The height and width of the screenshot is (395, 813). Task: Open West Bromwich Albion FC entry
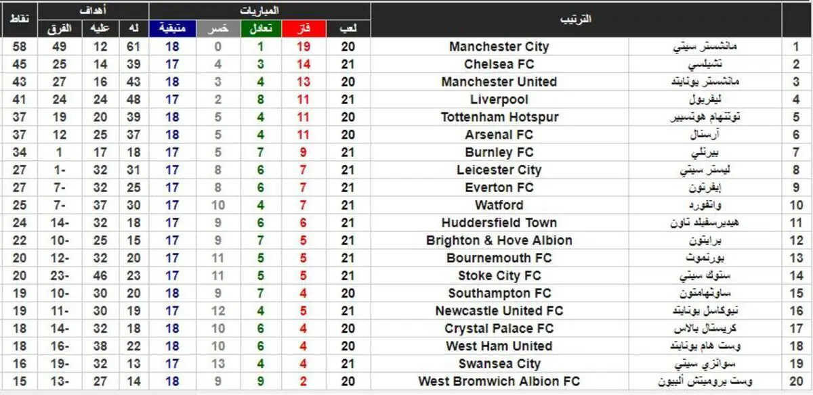click(499, 381)
